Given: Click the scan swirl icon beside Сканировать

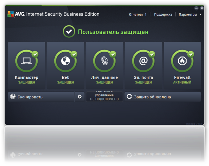Looking at the screenshot, I should 13,97.
